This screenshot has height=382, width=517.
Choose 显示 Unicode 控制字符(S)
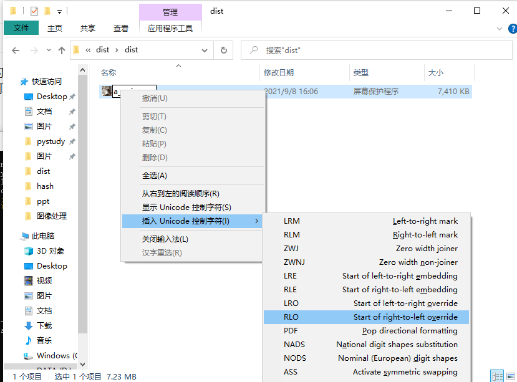point(193,208)
